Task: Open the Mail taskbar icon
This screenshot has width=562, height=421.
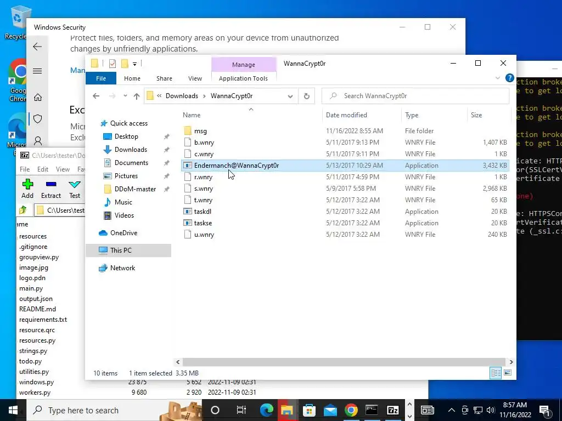Action: click(x=330, y=410)
